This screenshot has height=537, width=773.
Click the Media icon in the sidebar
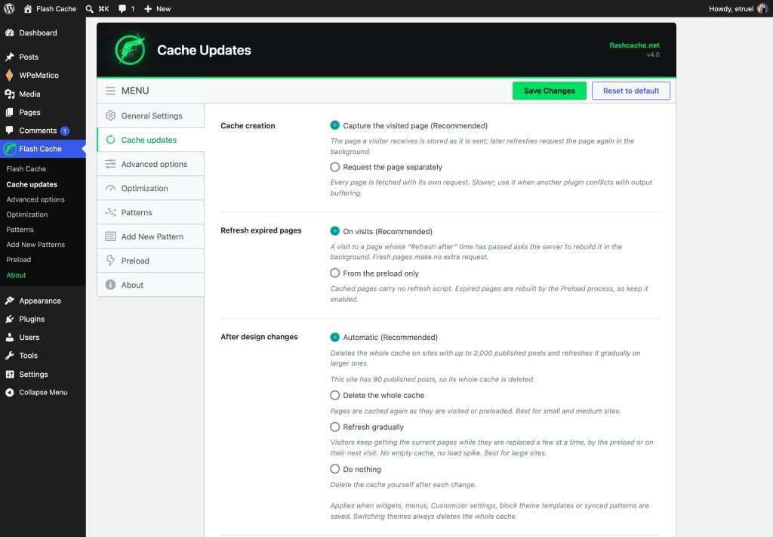coord(9,94)
